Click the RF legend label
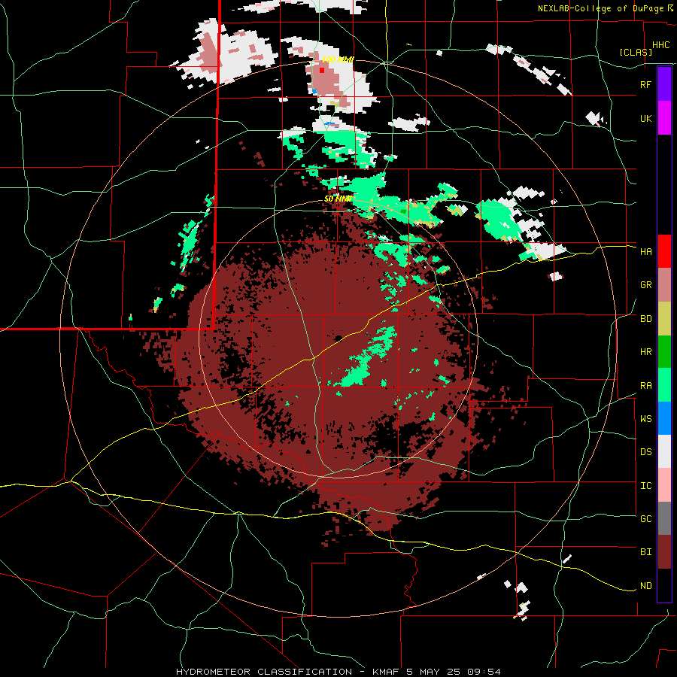Image resolution: width=677 pixels, height=677 pixels. click(645, 84)
